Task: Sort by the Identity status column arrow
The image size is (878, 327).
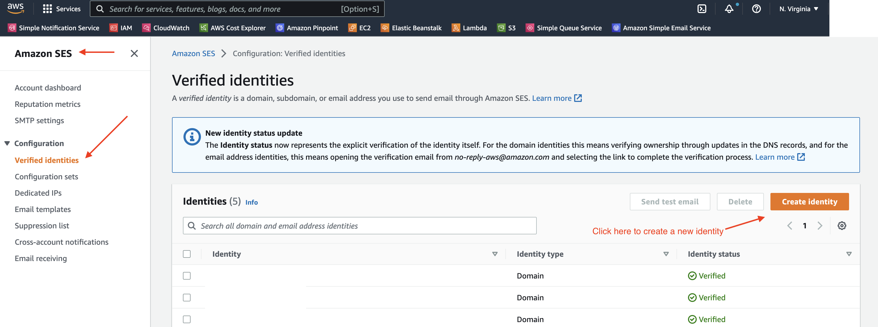Action: [x=849, y=254]
